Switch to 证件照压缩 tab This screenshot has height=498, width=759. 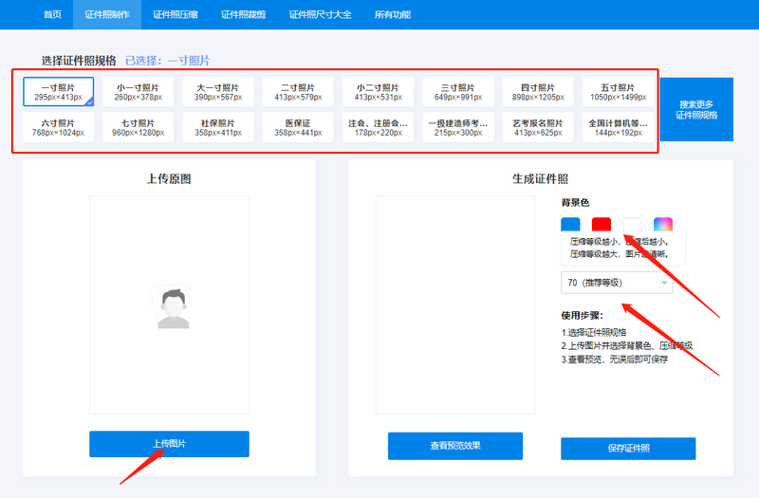click(x=176, y=14)
